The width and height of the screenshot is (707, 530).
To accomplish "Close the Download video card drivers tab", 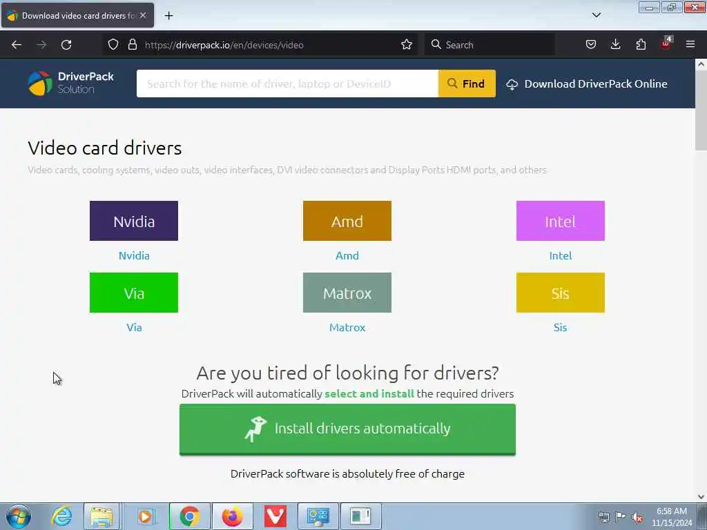I will tap(143, 15).
